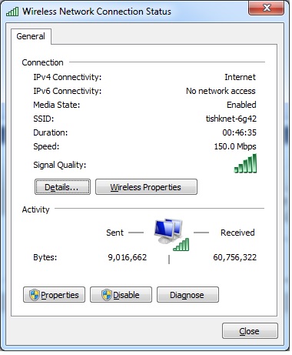Click the received bytes count 60,756,322

234,257
